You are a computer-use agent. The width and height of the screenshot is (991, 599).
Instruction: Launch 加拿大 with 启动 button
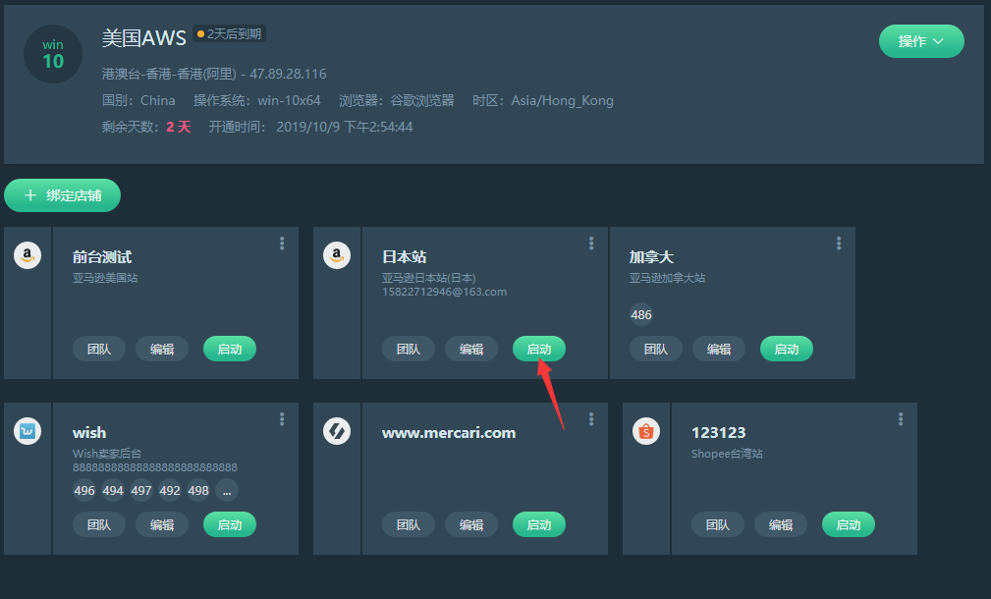point(787,349)
